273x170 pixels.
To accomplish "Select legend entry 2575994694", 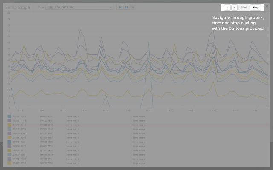I will [x=19, y=129].
